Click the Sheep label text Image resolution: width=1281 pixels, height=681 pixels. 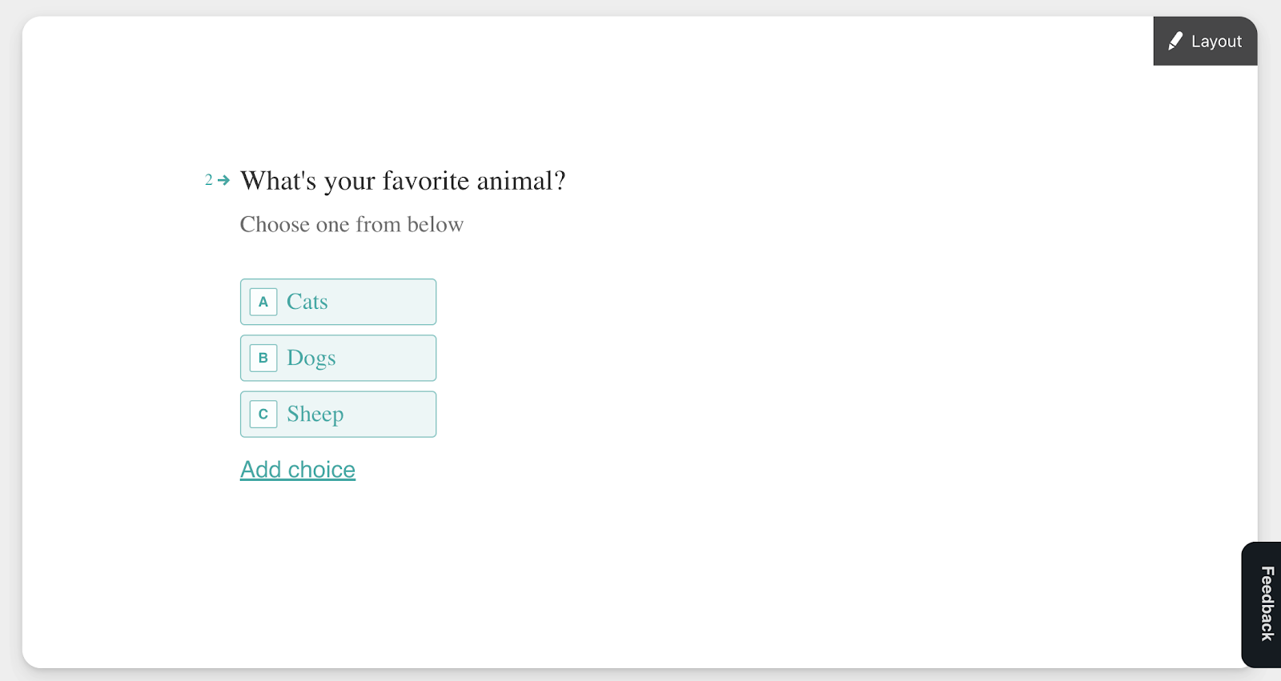(315, 415)
